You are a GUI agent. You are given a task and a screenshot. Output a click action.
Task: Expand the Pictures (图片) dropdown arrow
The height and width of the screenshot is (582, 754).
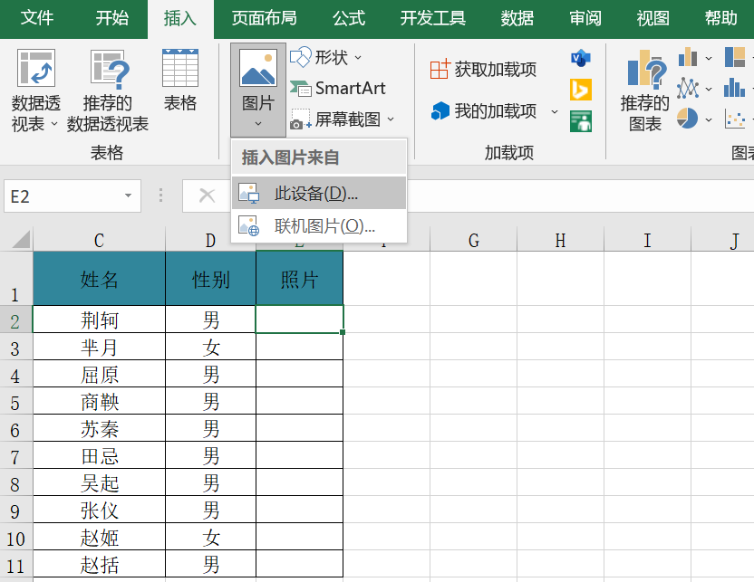[258, 124]
